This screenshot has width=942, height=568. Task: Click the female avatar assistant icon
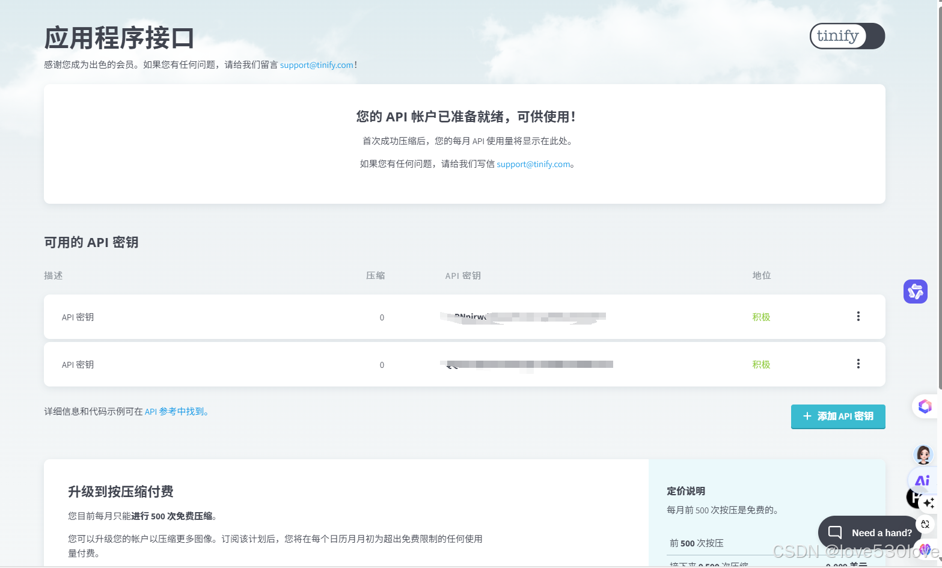pos(923,454)
